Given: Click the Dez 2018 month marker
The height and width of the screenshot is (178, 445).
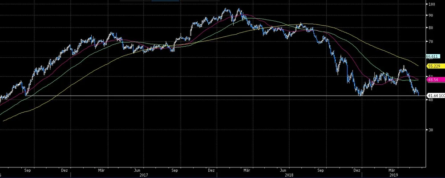Looking at the screenshot, I should coord(356,170).
